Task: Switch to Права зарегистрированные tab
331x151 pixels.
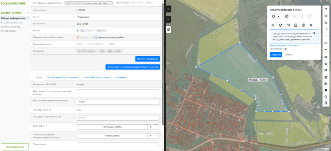Action: (62, 77)
